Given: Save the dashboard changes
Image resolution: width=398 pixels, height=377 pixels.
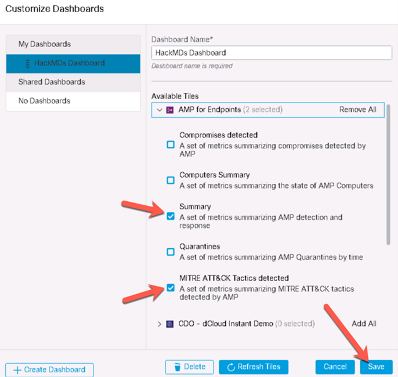Looking at the screenshot, I should coord(376,367).
